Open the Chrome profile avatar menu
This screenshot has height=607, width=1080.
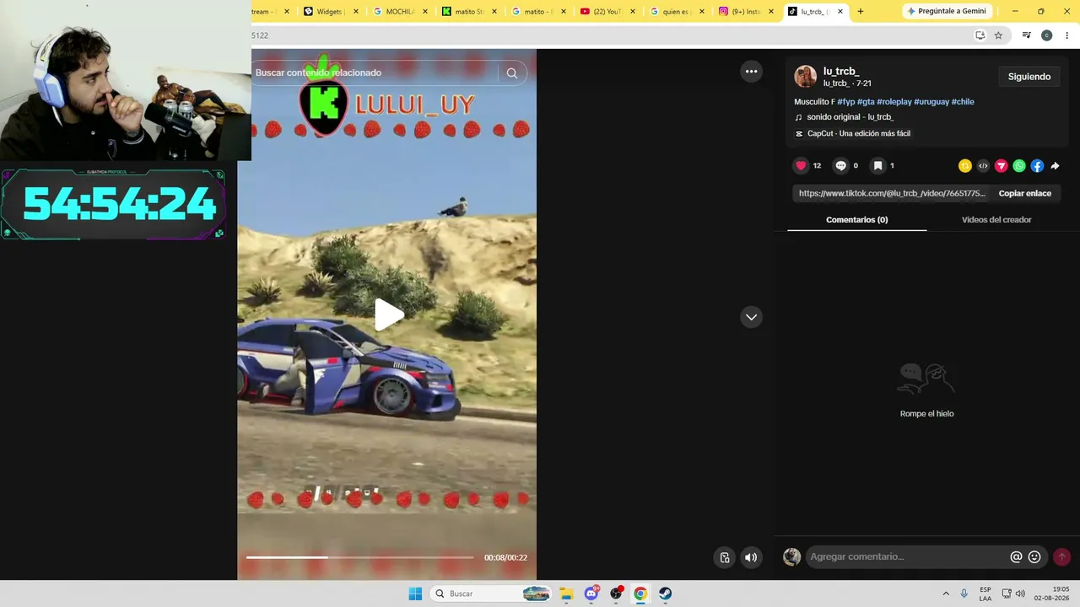click(1047, 35)
